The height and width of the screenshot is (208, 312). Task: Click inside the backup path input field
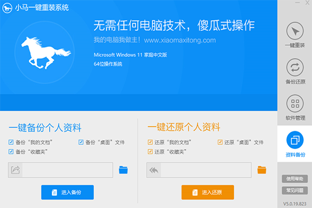click(67, 170)
